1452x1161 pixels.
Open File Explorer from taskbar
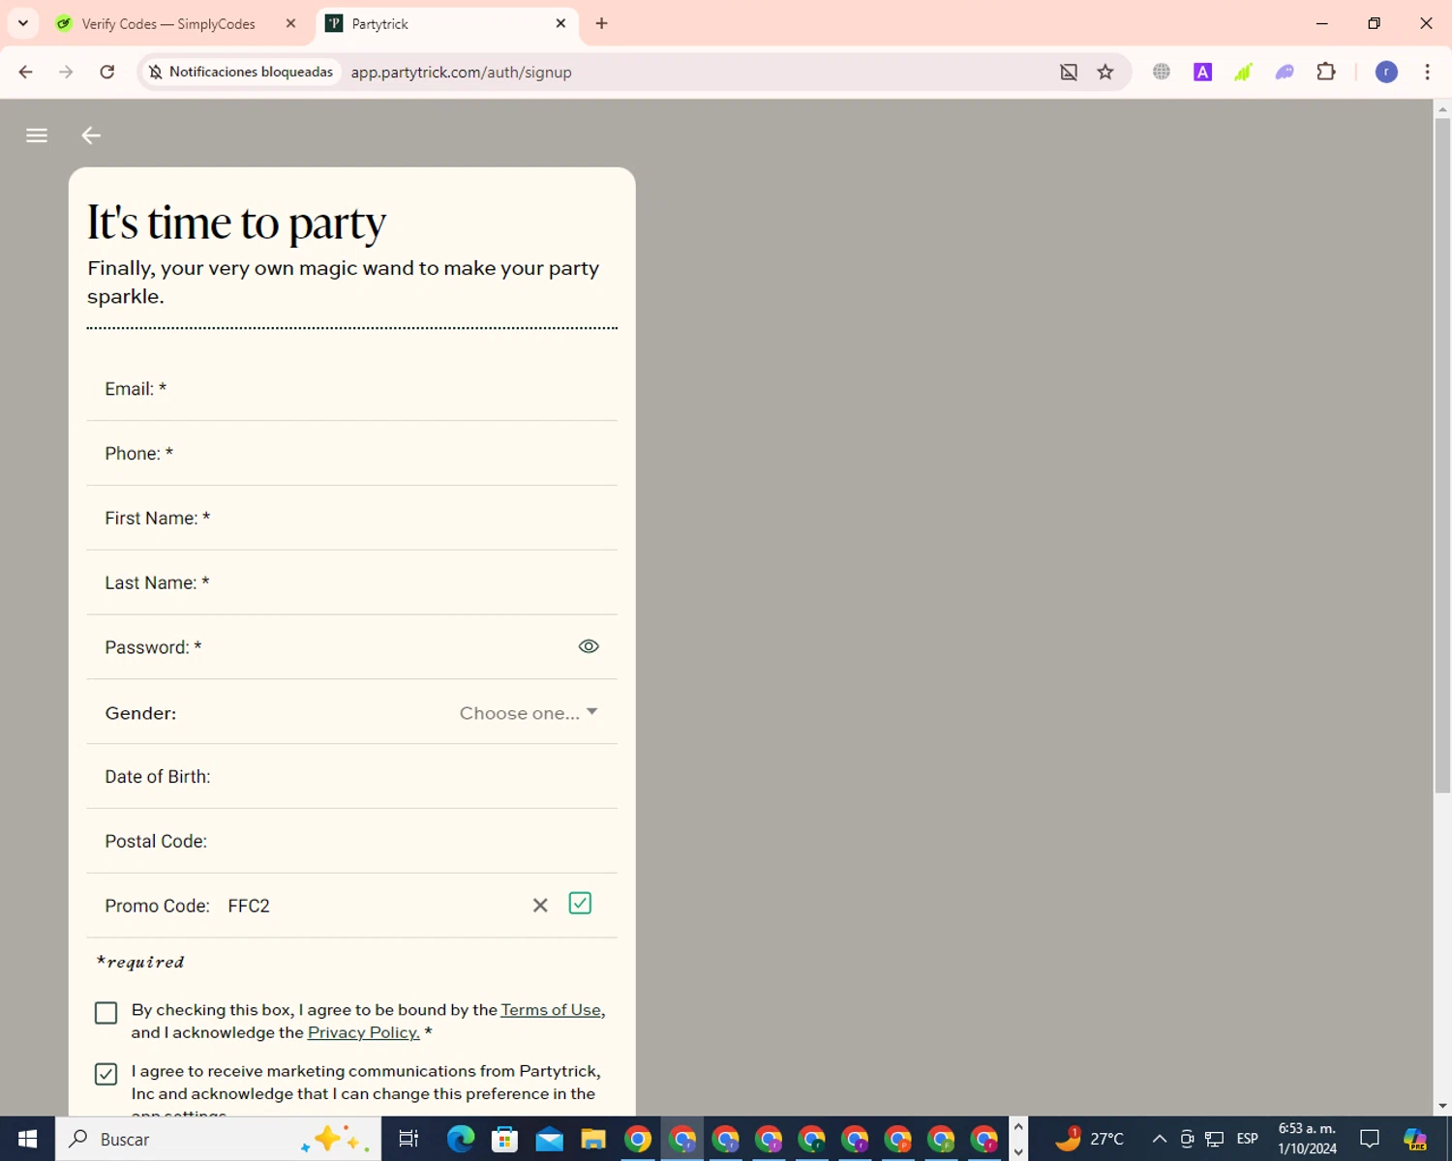click(x=593, y=1139)
